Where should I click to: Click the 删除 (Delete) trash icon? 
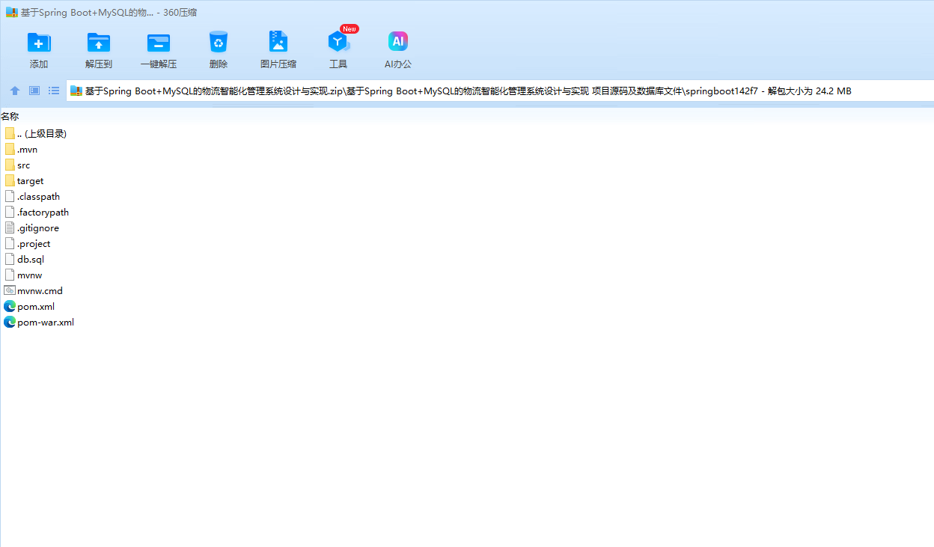click(219, 42)
